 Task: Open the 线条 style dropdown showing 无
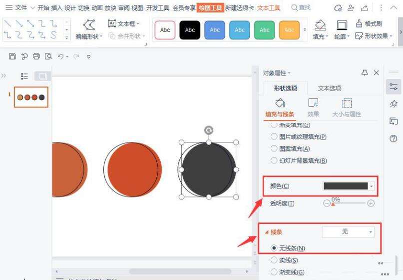[348, 232]
